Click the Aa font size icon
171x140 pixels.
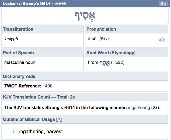coord(163,4)
